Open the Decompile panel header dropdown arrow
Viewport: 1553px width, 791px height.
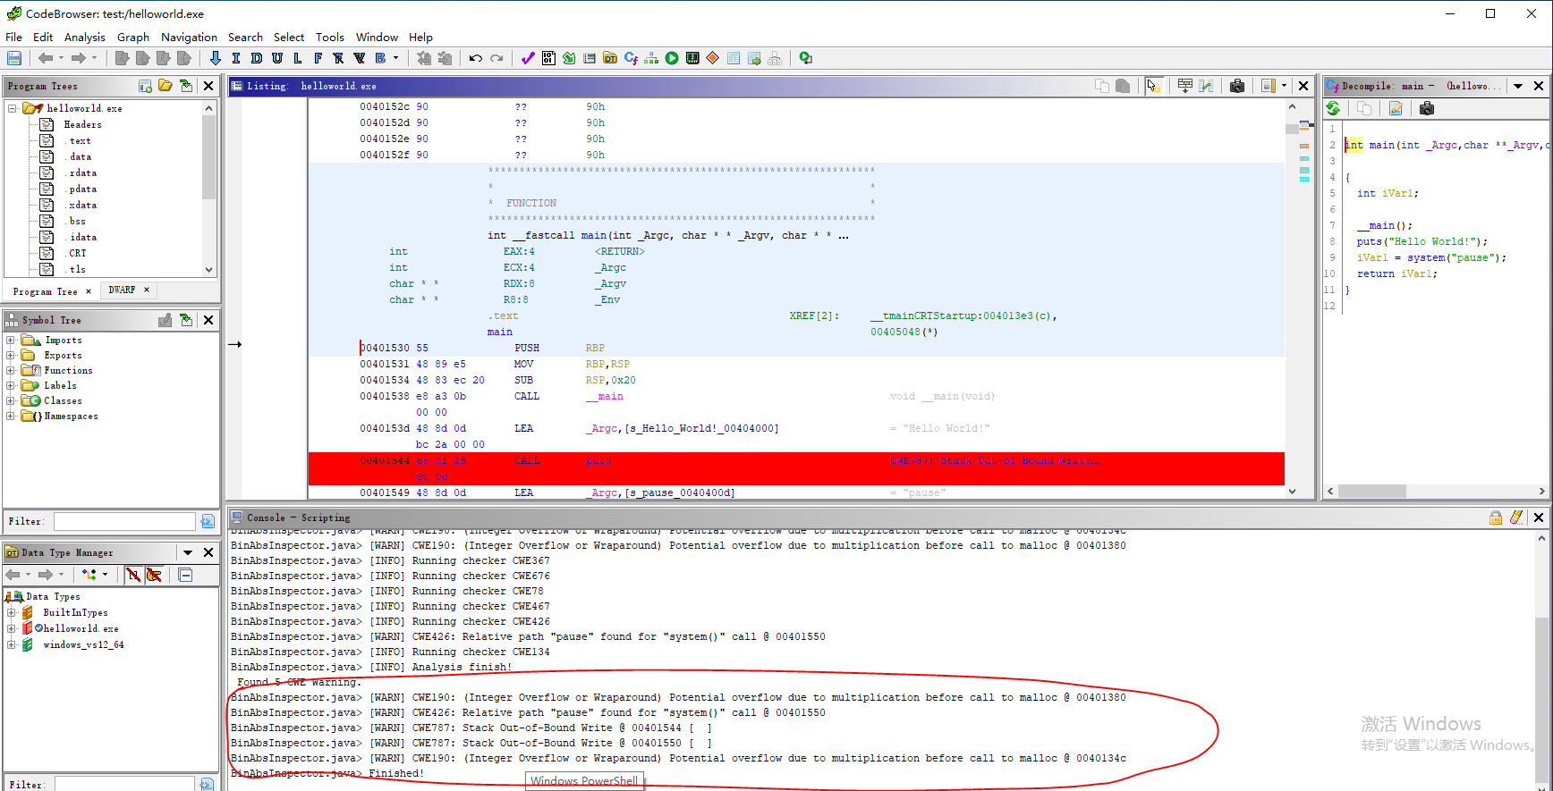tap(1518, 86)
